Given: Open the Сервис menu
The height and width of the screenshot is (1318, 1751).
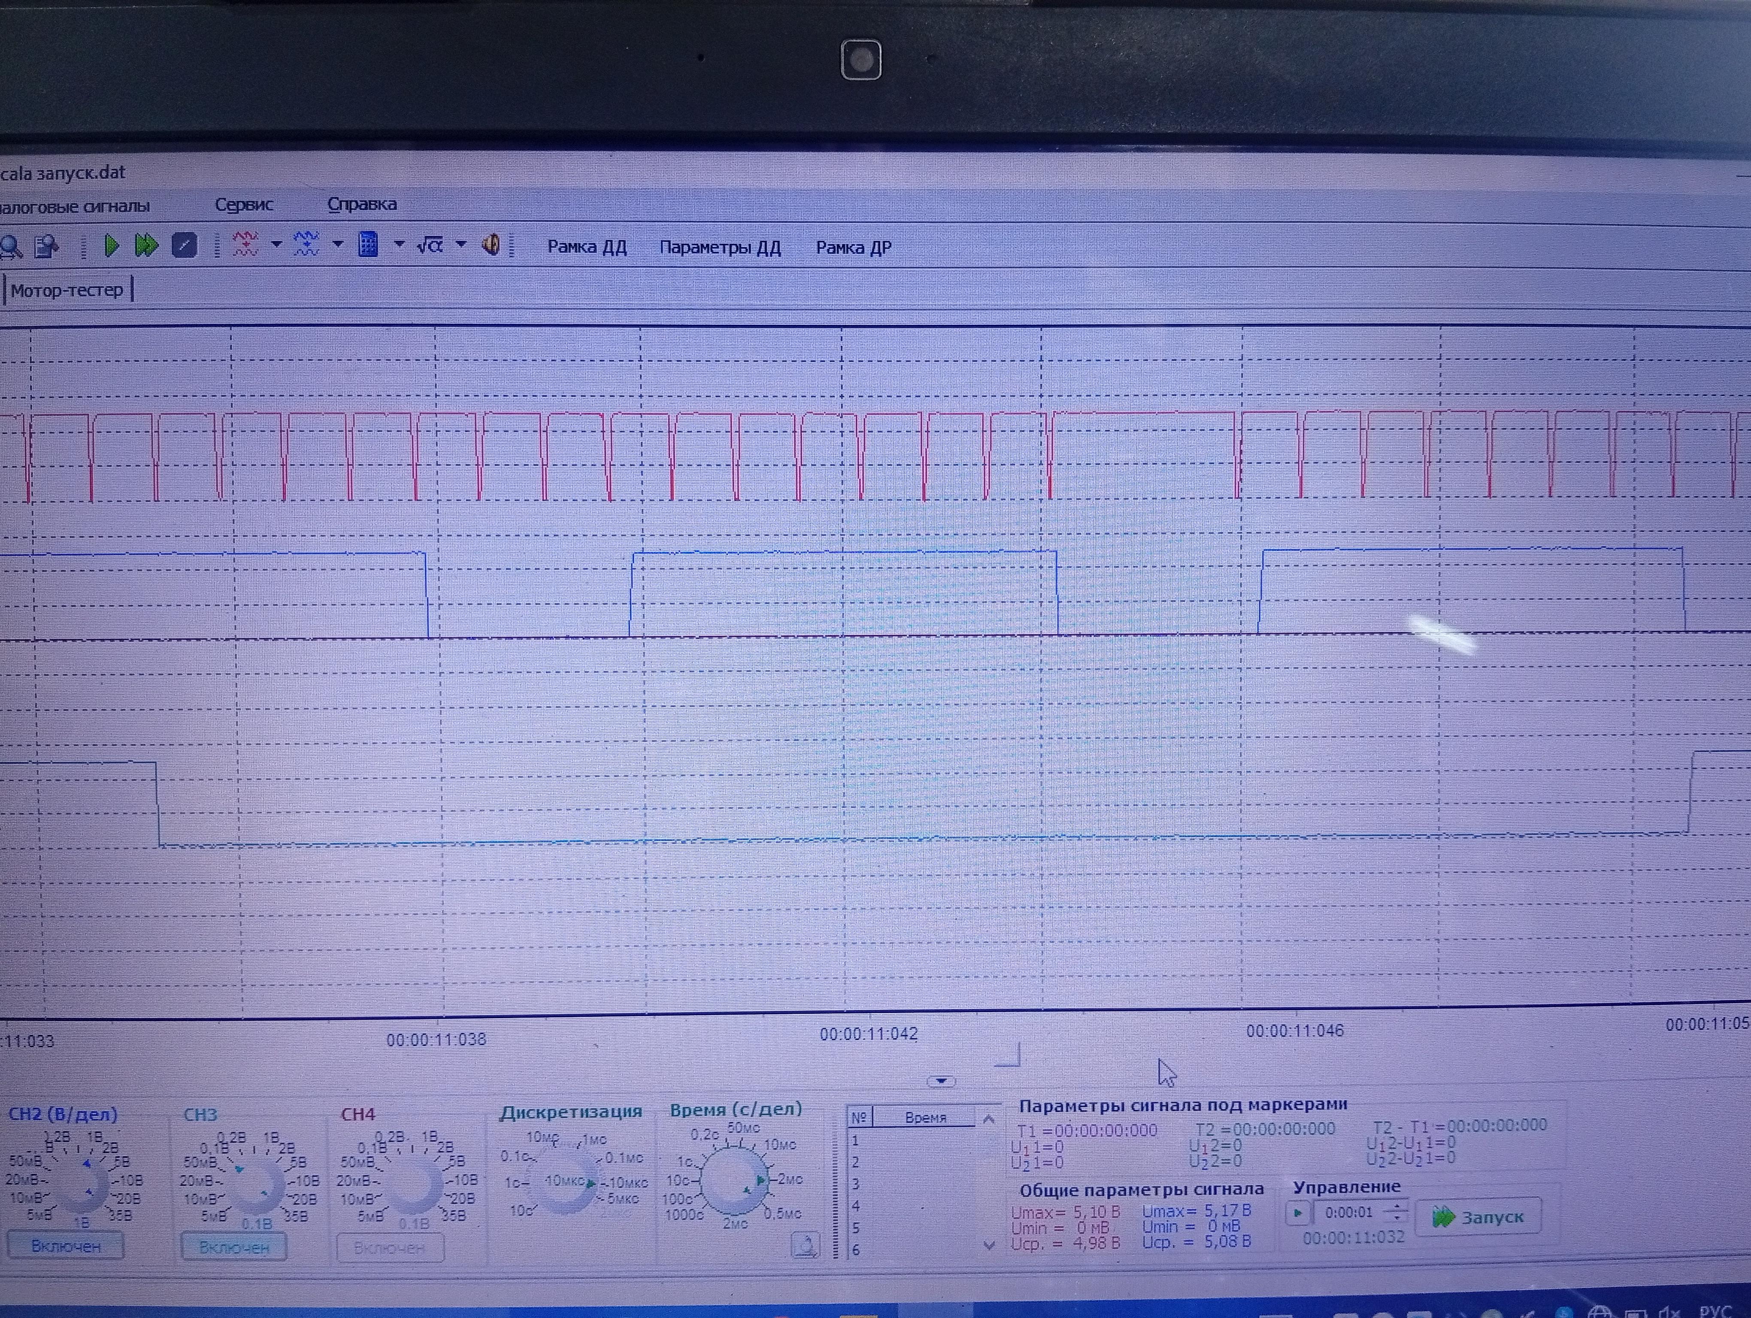Looking at the screenshot, I should point(244,205).
